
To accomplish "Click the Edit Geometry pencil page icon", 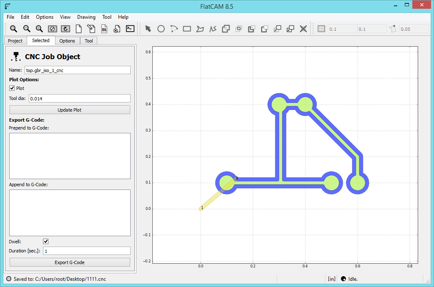I will (x=91, y=29).
